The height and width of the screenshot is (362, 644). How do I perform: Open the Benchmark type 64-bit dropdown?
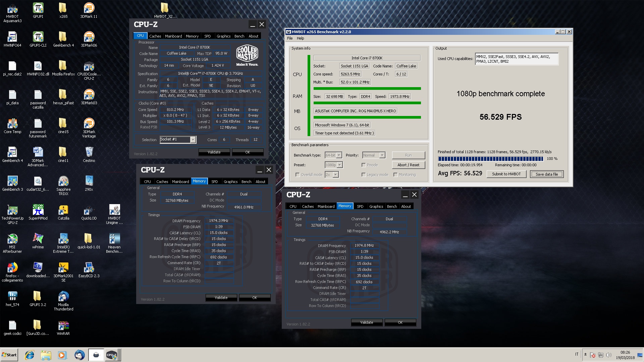(x=333, y=155)
